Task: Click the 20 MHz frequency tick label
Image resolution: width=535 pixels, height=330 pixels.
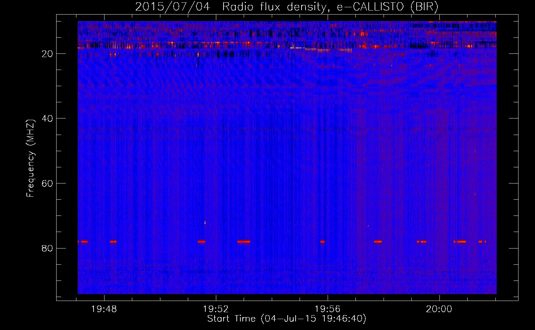Action: (x=48, y=54)
